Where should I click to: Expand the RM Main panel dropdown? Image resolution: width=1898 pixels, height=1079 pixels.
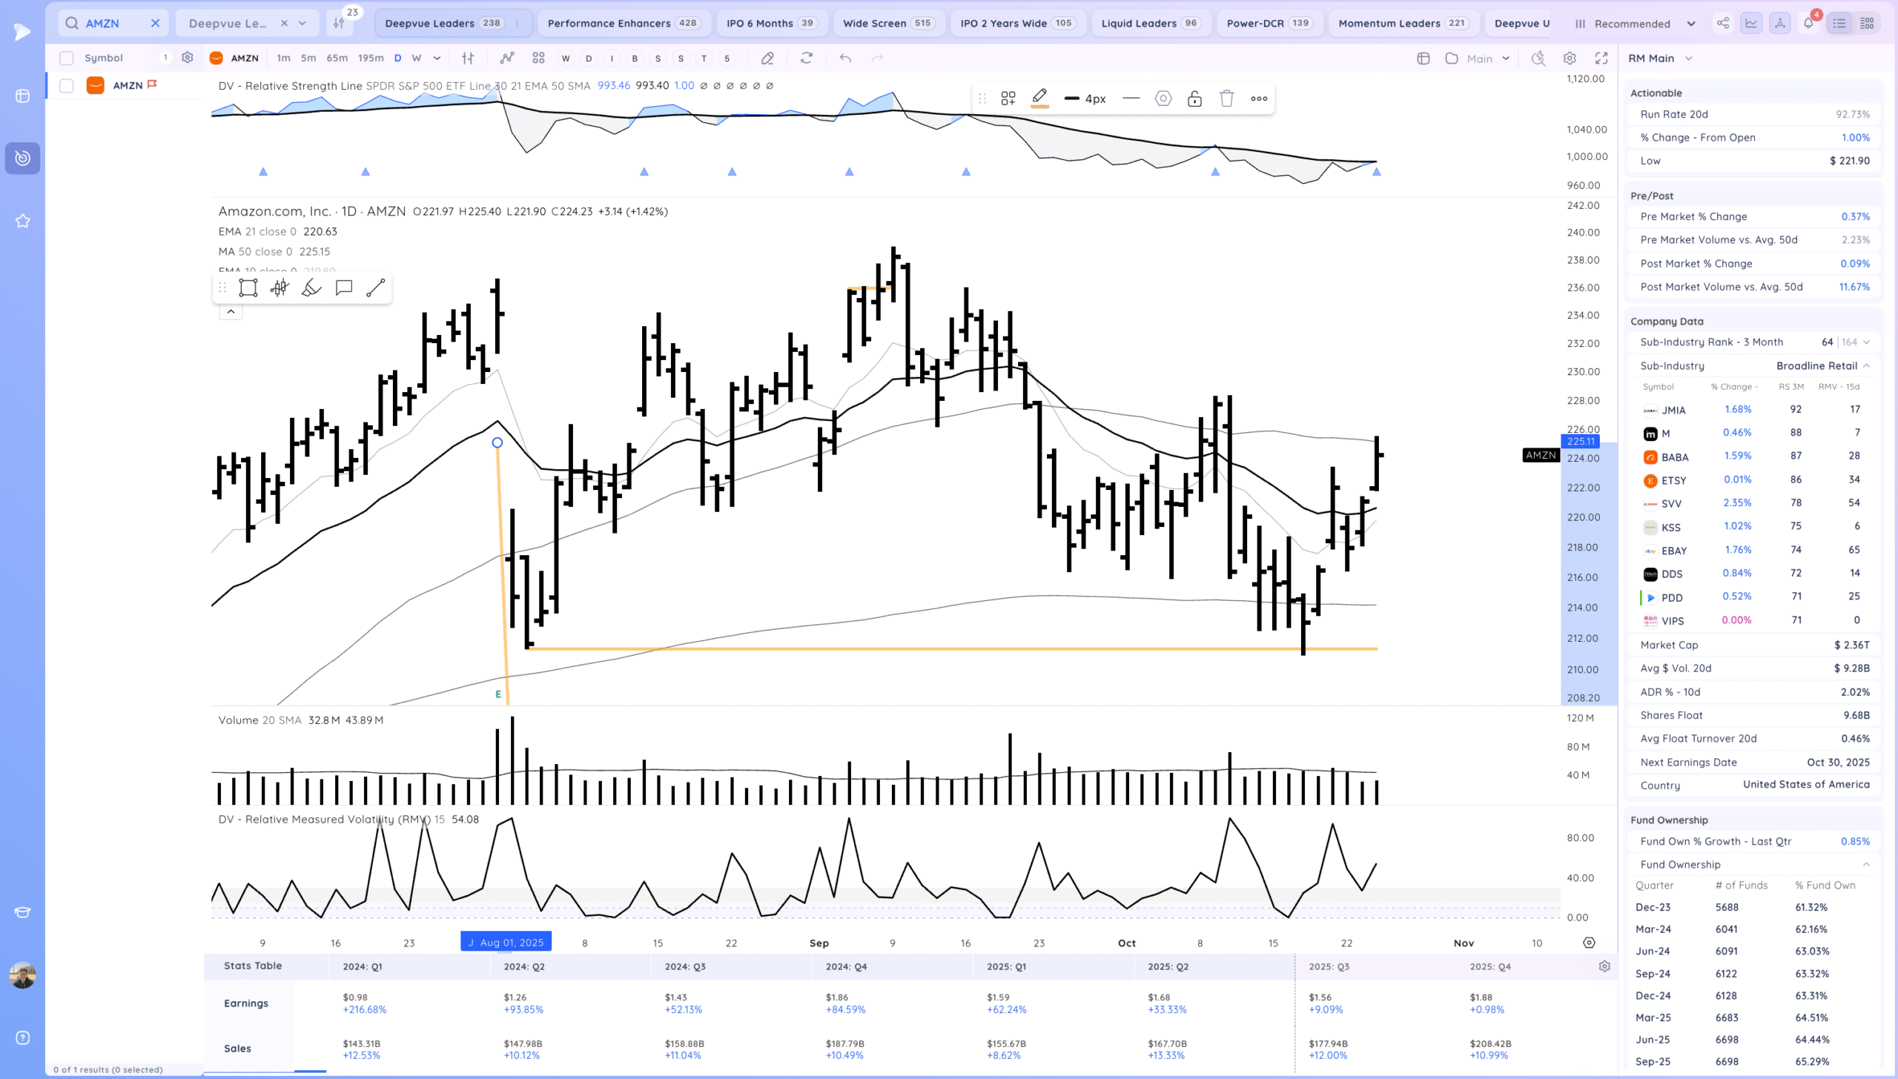click(x=1689, y=58)
